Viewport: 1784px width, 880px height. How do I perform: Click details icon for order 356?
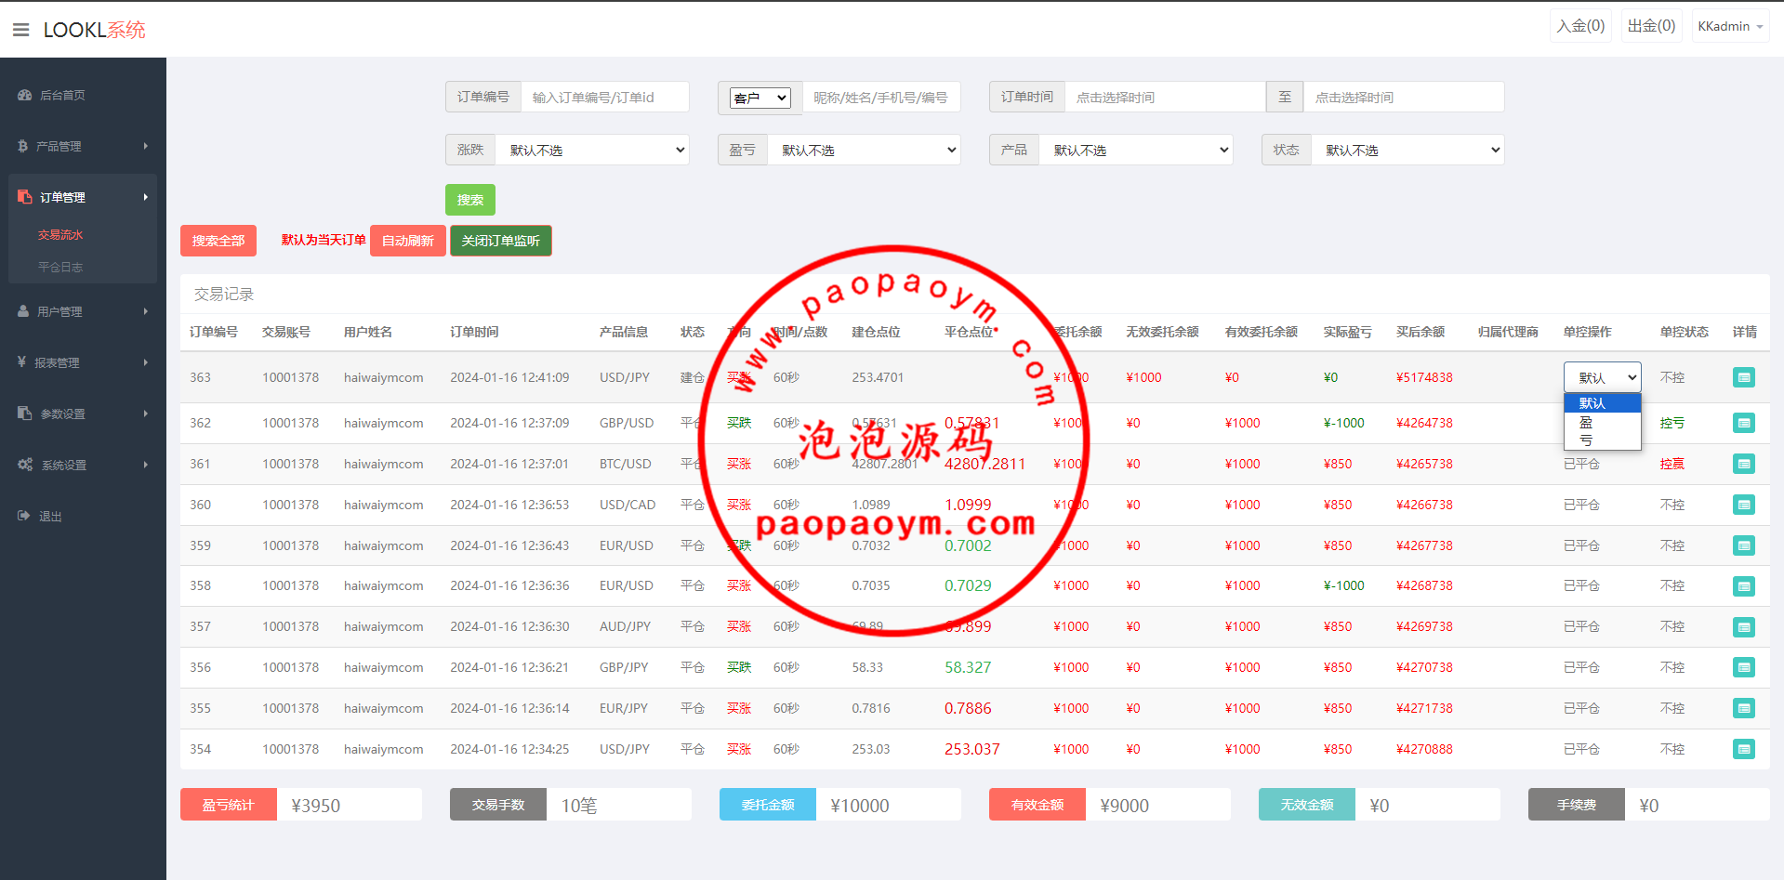tap(1743, 667)
